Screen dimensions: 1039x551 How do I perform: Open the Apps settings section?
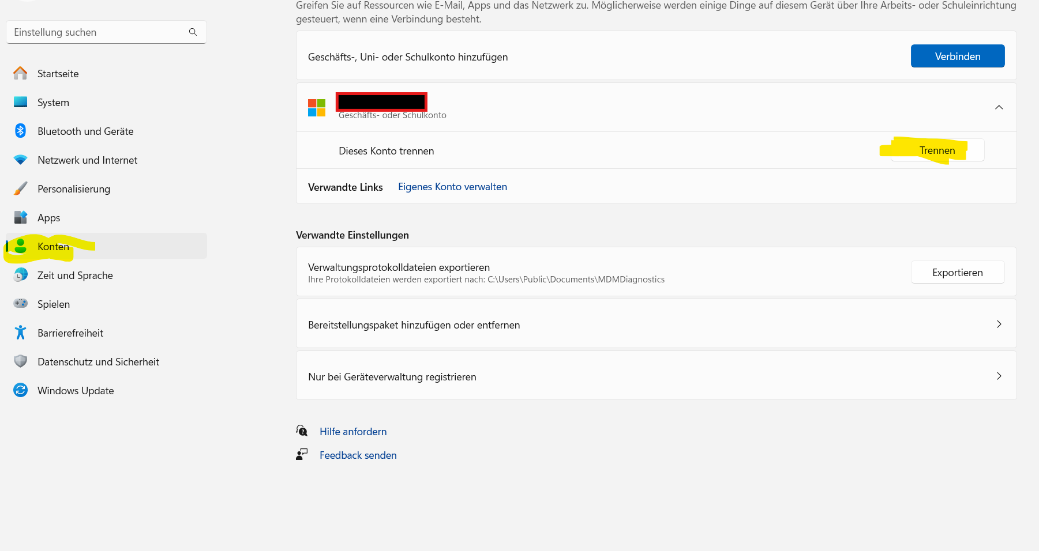point(49,218)
